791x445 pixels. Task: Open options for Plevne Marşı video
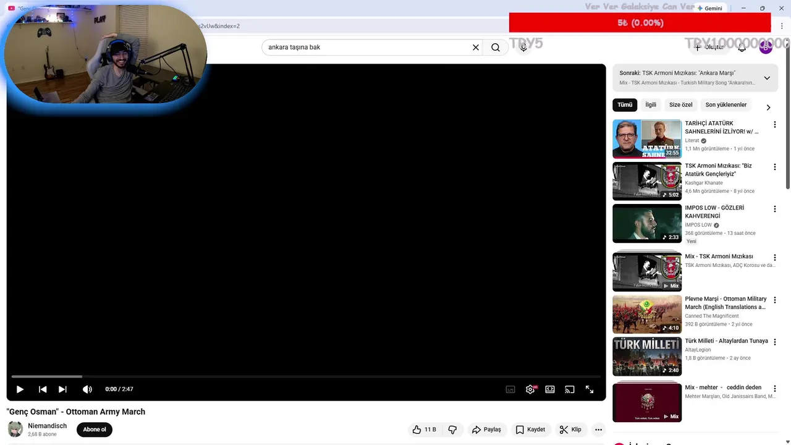click(x=774, y=300)
